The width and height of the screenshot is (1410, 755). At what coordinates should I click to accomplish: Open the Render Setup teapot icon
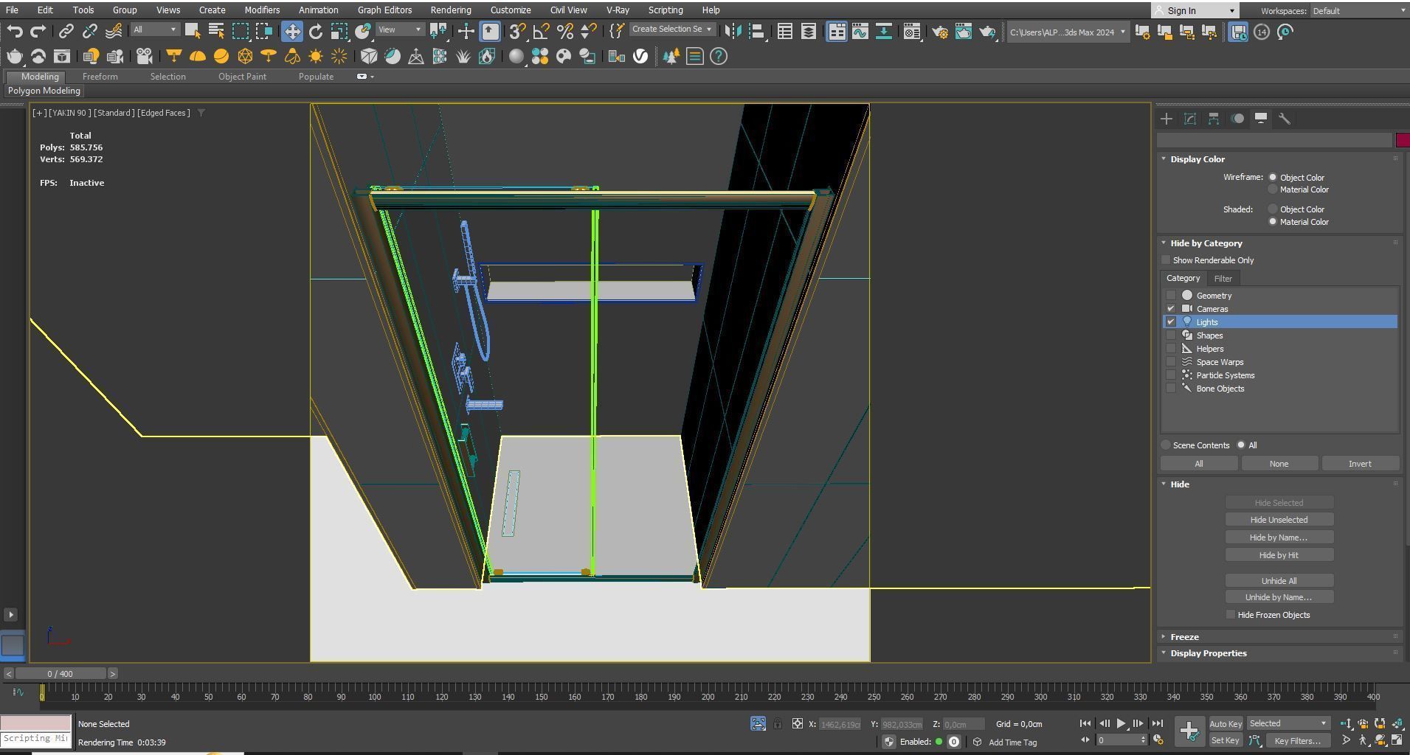point(940,32)
